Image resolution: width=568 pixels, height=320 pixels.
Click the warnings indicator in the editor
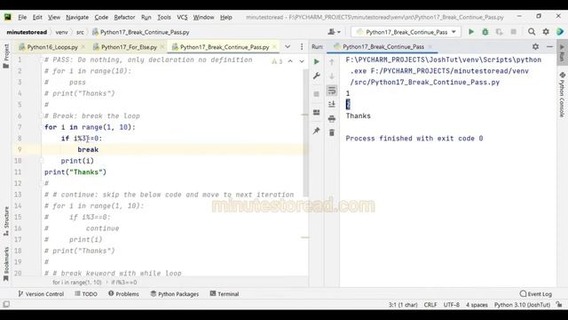(277, 61)
